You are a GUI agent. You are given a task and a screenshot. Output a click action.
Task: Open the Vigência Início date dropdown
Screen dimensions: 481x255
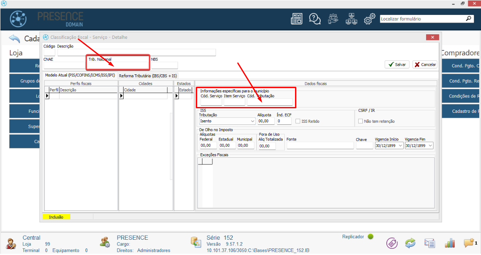(400, 146)
